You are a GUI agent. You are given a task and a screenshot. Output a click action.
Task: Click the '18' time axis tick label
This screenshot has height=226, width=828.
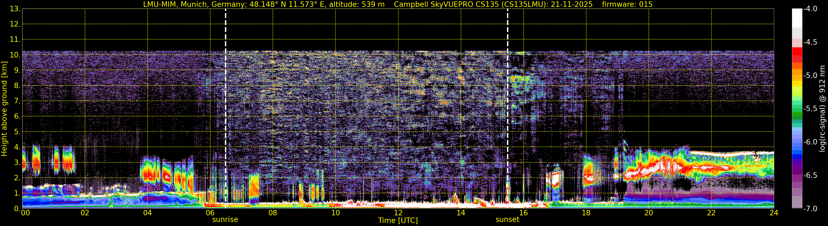586,213
